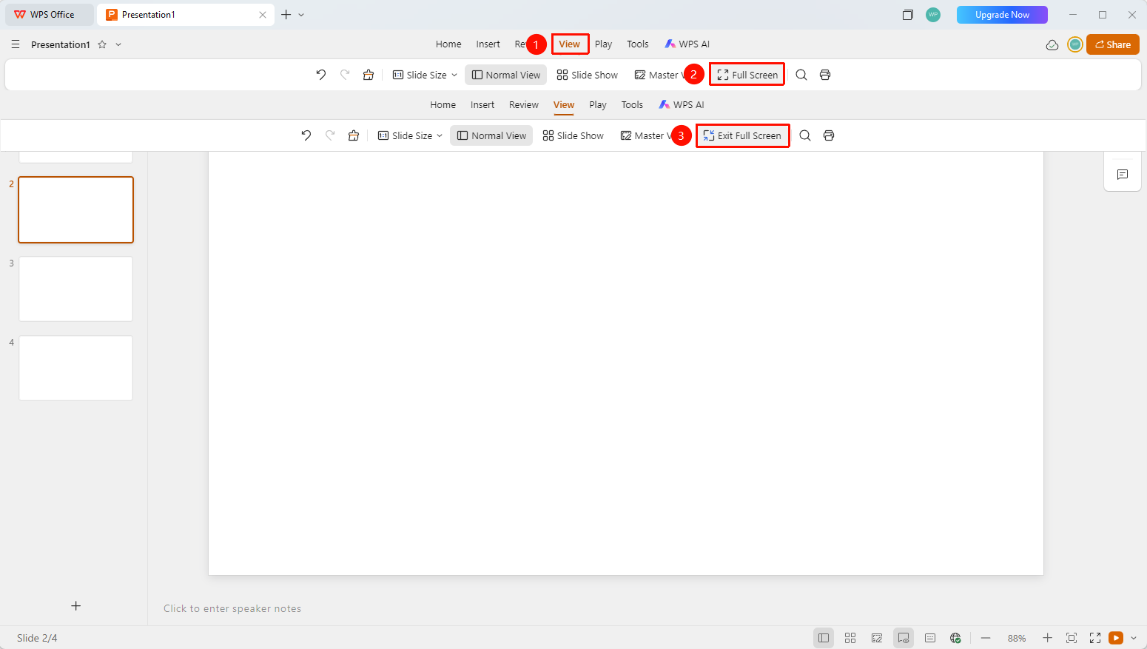This screenshot has height=649, width=1147.
Task: Open the teal user avatar in title bar
Action: tap(933, 15)
